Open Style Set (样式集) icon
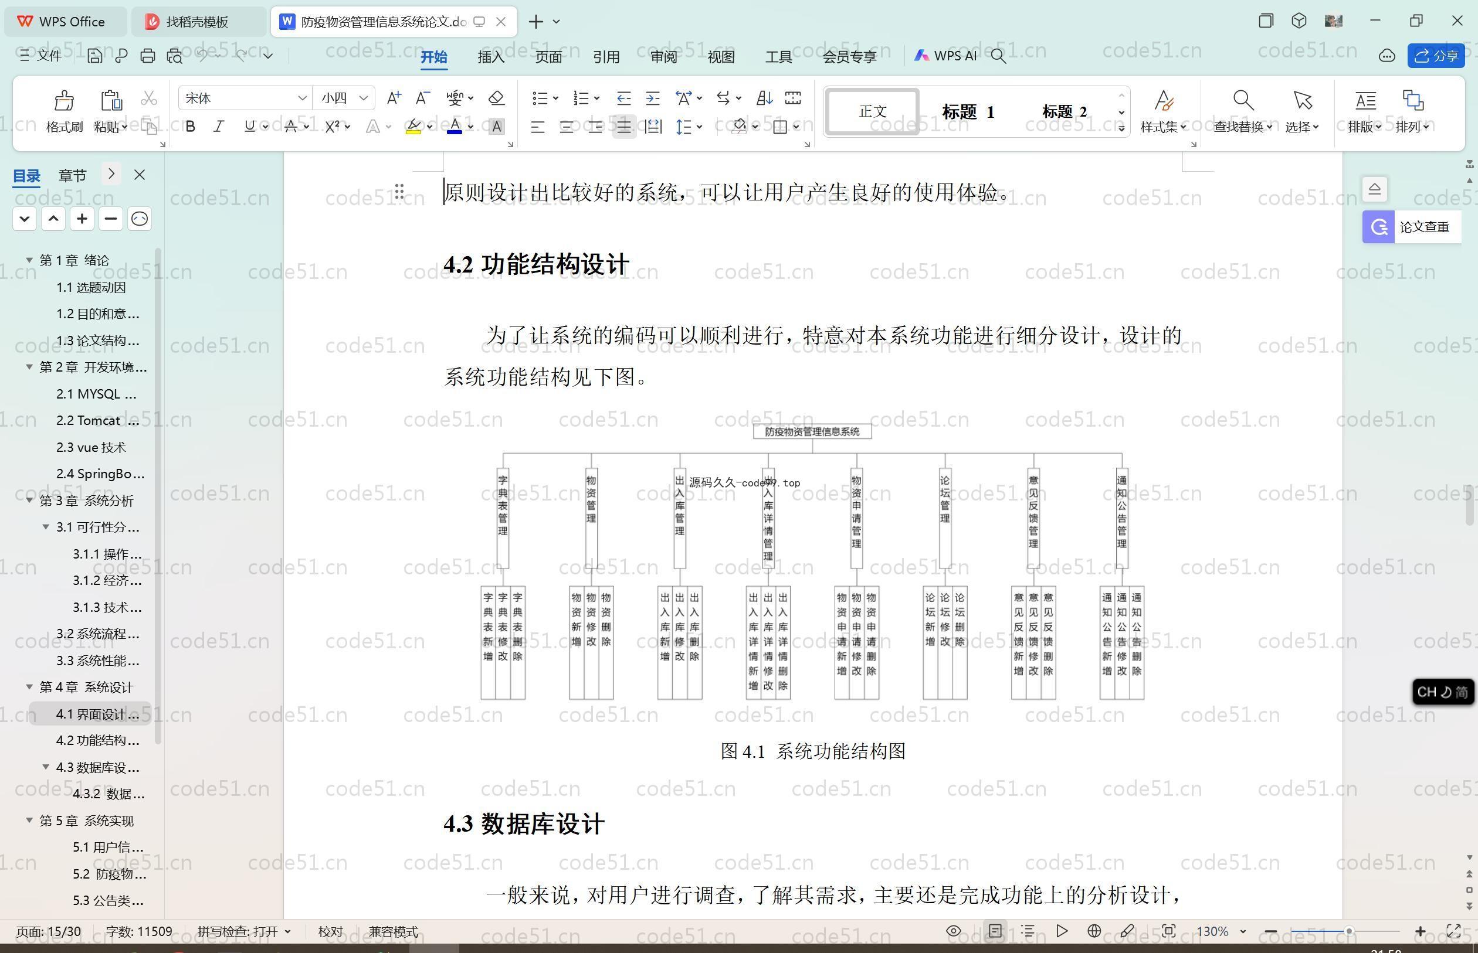The height and width of the screenshot is (953, 1478). pyautogui.click(x=1164, y=111)
